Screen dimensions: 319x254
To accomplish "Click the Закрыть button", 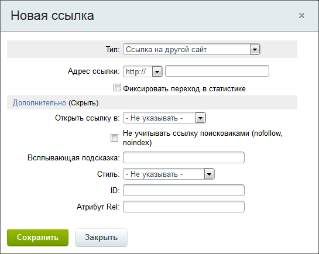I will pos(101,238).
